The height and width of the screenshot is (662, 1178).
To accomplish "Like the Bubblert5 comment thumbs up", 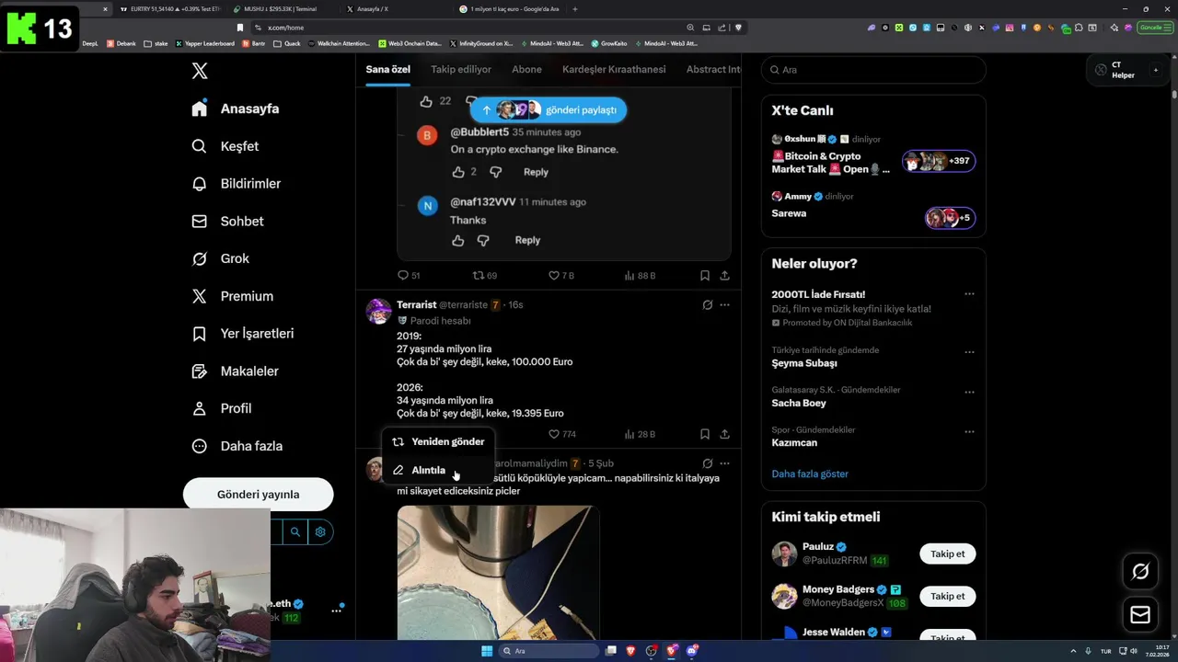I will tap(458, 172).
